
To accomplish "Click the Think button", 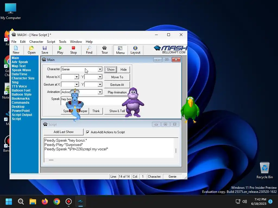I will coord(96,111).
